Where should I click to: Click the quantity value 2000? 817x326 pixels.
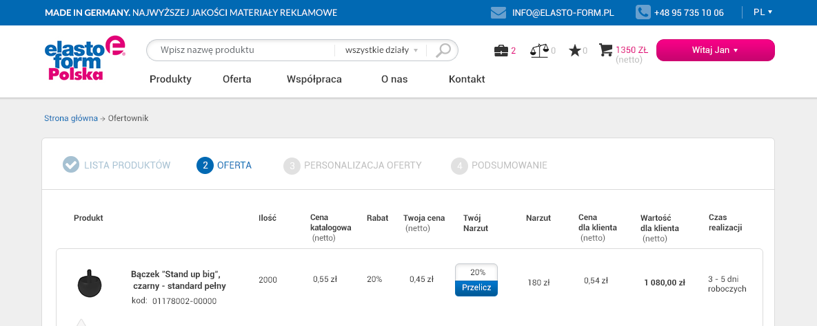click(x=268, y=280)
